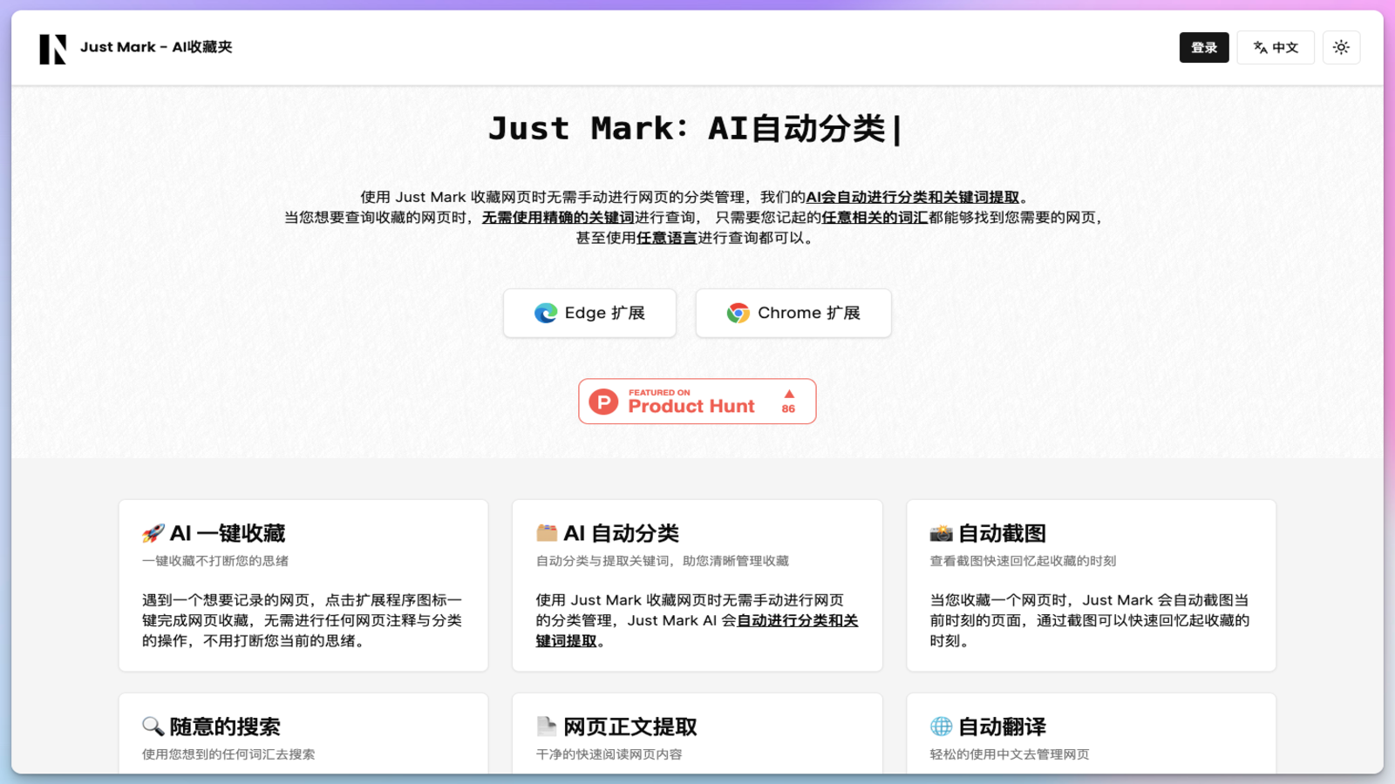Viewport: 1395px width, 784px height.
Task: Click subtitle 使用您想到的任何词汇去搜索
Action: tap(228, 754)
